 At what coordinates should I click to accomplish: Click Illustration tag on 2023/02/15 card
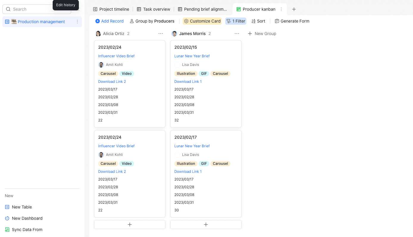pos(186,74)
